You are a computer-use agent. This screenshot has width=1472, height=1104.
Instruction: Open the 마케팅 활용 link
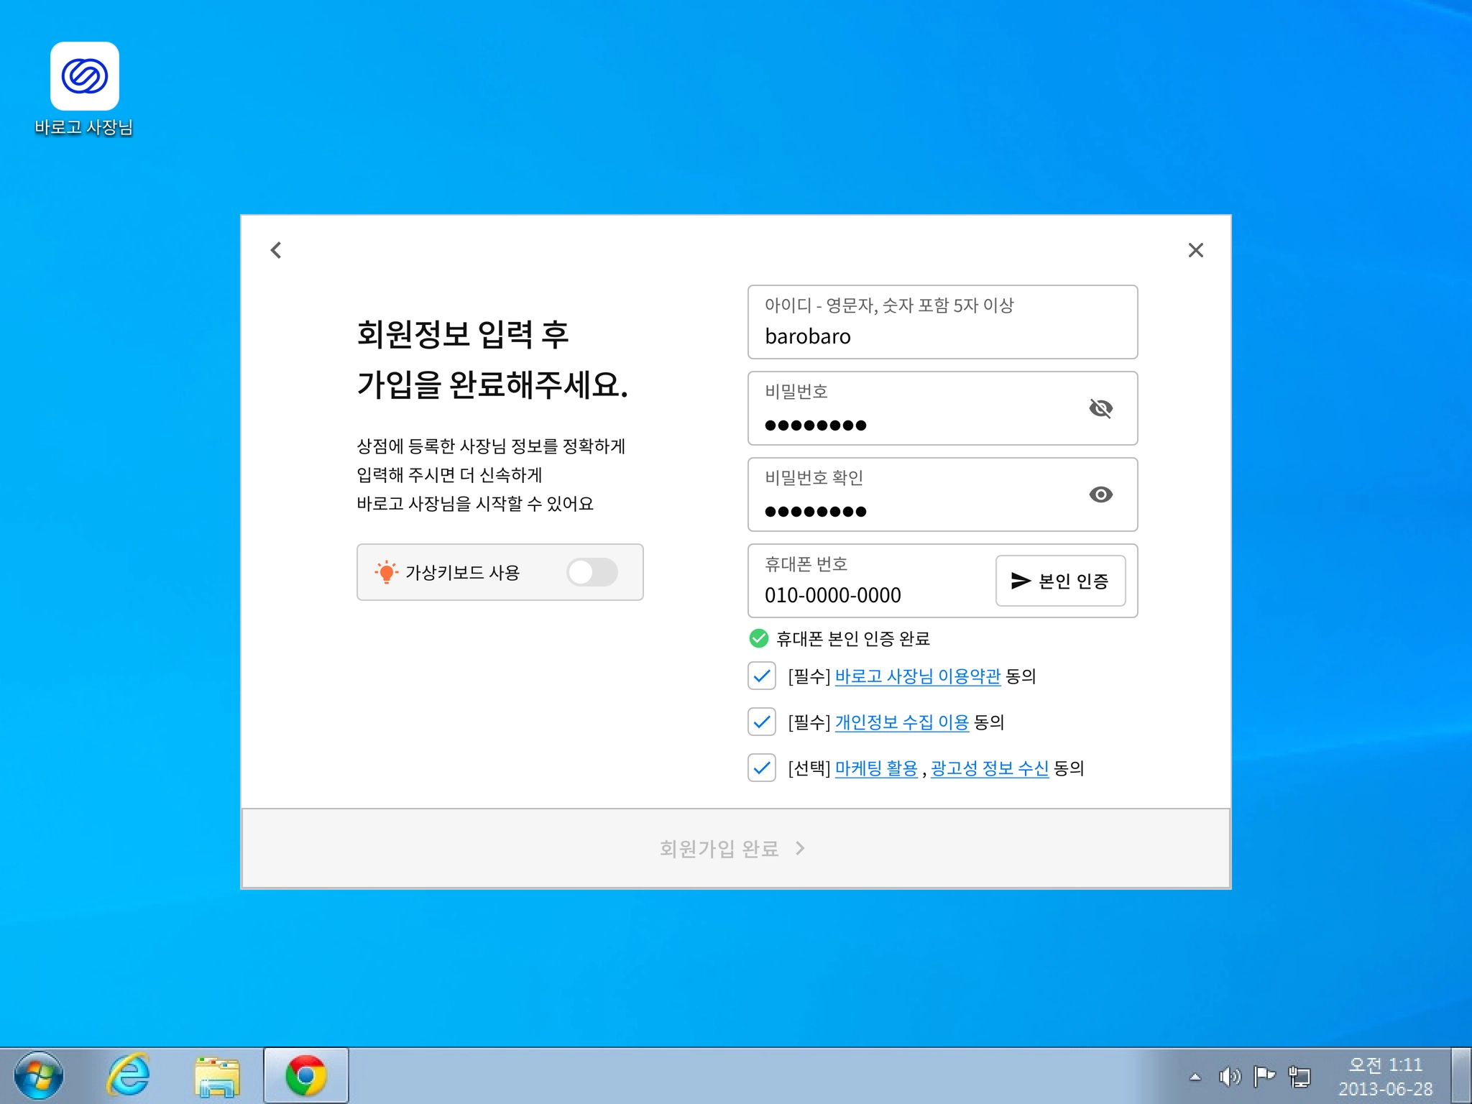[x=875, y=768]
